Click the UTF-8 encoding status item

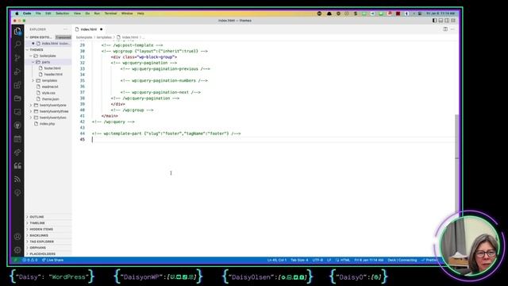pyautogui.click(x=317, y=260)
